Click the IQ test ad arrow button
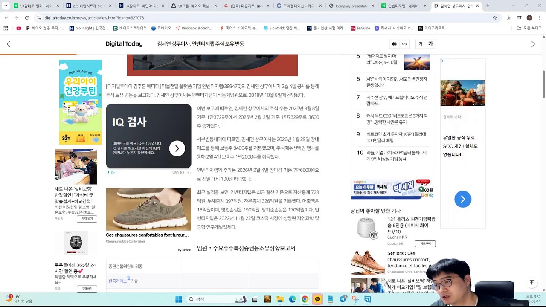The width and height of the screenshot is (546, 307). (177, 148)
